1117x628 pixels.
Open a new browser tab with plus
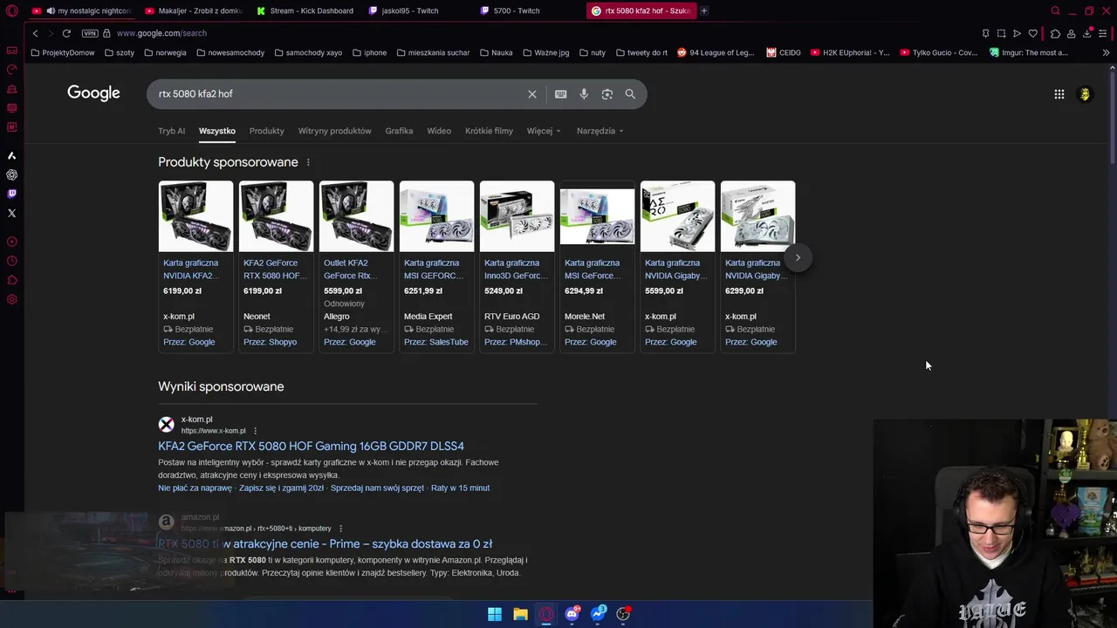click(x=704, y=11)
